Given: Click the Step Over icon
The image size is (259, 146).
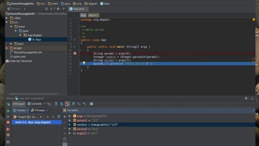Looking at the screenshot, I should click(x=56, y=104).
